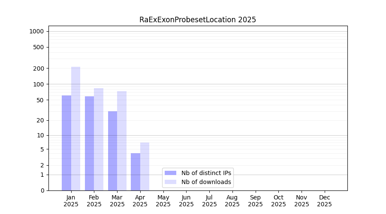This screenshot has width=386, height=214.
Task: Select the 20 y-axis tick label
Action: [x=40, y=120]
